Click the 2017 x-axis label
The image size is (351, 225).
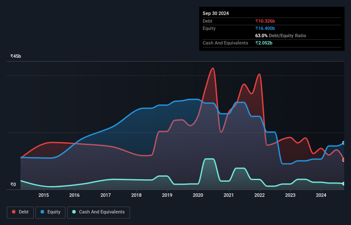(106, 195)
